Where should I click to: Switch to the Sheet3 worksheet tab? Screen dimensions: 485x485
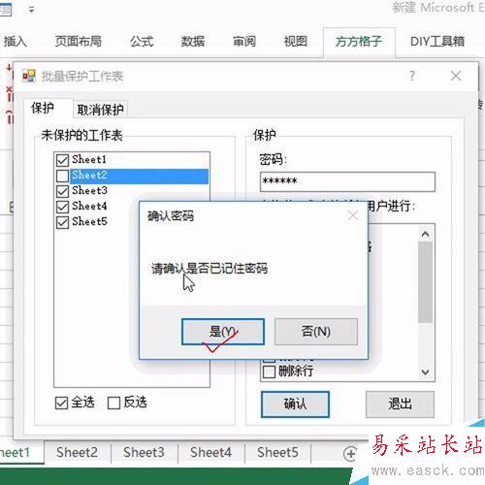[x=144, y=452]
